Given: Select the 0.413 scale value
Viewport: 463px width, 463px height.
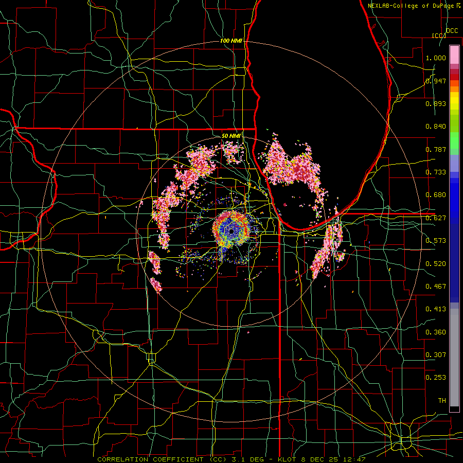Looking at the screenshot, I should click(x=436, y=309).
